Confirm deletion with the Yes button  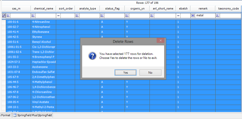126,72
